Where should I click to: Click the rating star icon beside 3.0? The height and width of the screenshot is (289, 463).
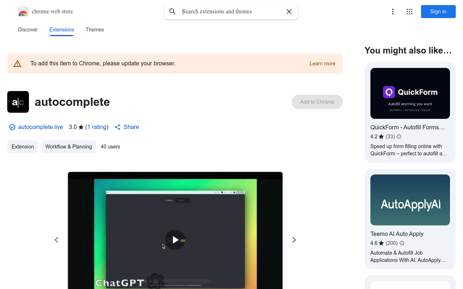[81, 127]
